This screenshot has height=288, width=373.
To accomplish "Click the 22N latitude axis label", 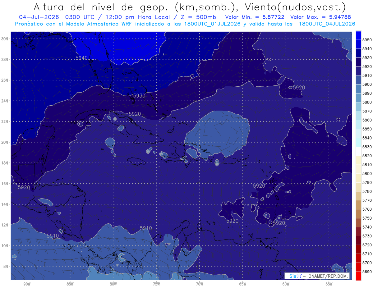I will [x=5, y=121].
